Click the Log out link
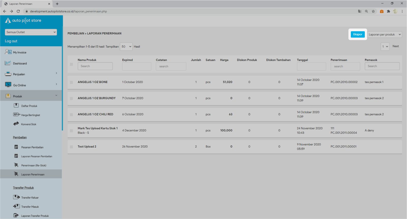Image resolution: width=407 pixels, height=219 pixels. tap(11, 41)
